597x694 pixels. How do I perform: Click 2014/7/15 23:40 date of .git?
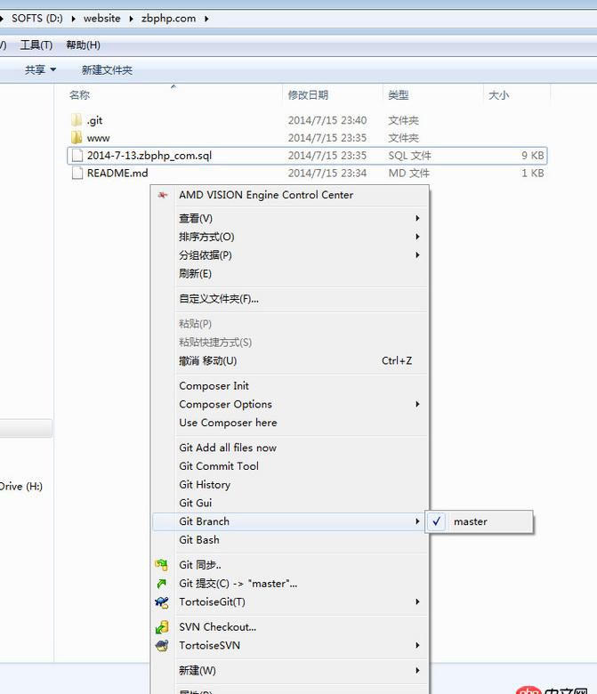click(327, 120)
